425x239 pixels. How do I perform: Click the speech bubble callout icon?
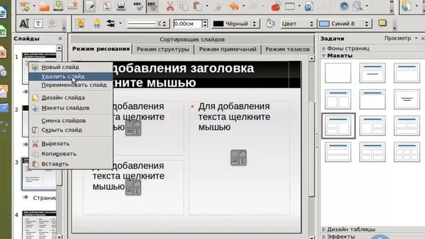(x=52, y=24)
